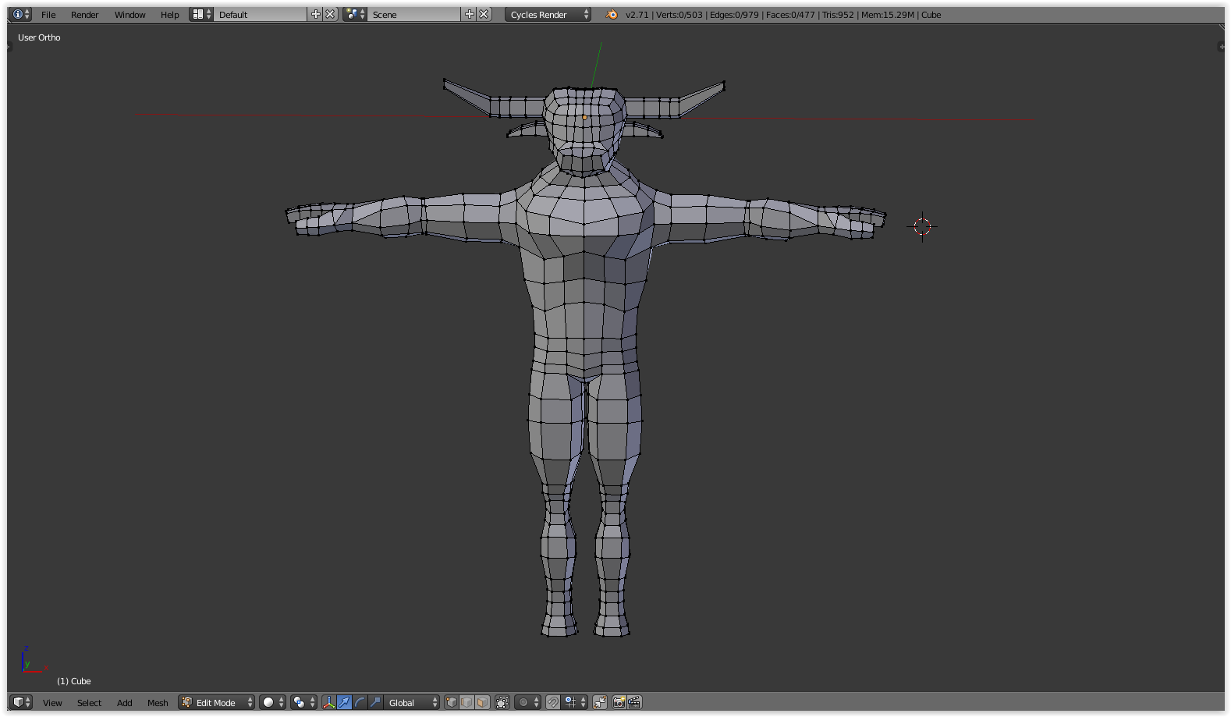Expand the Global orientation dropdown
This screenshot has width=1231, height=717.
click(413, 702)
